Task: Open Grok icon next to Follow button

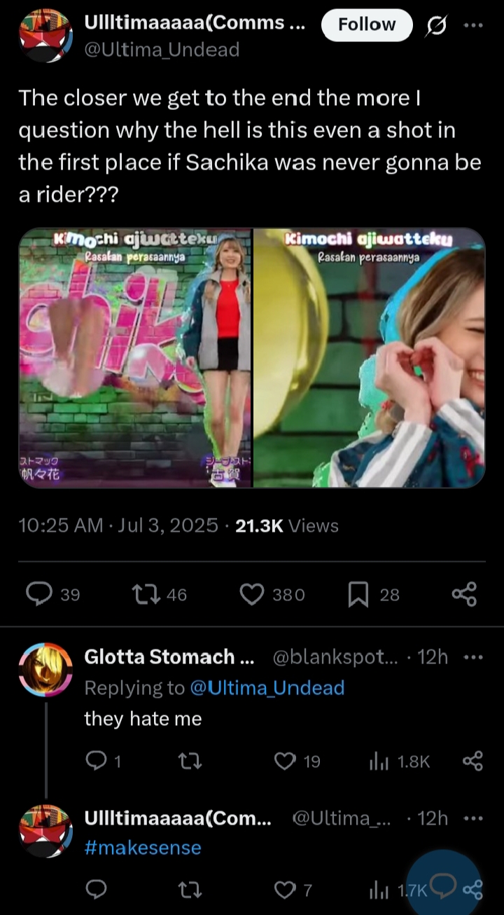Action: pos(437,26)
